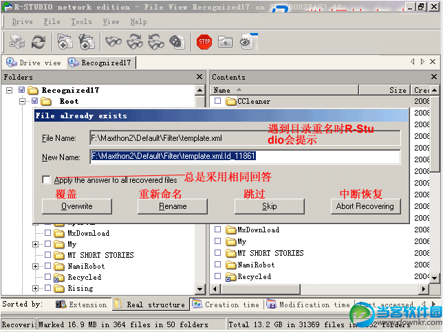The image size is (443, 332).
Task: Click the Overwrite button
Action: [77, 206]
